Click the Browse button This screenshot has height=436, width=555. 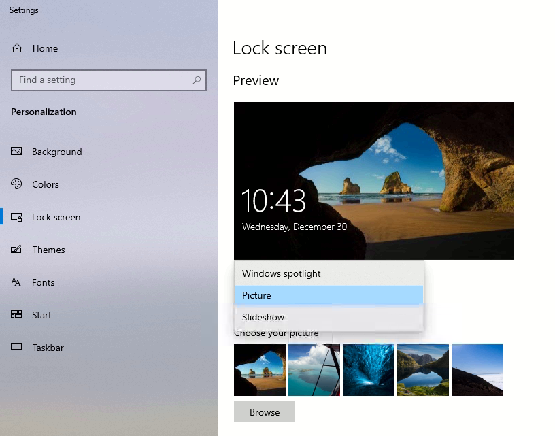(x=264, y=412)
